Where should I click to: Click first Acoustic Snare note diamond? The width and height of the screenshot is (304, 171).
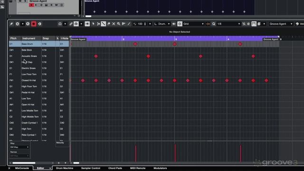[x=96, y=56]
